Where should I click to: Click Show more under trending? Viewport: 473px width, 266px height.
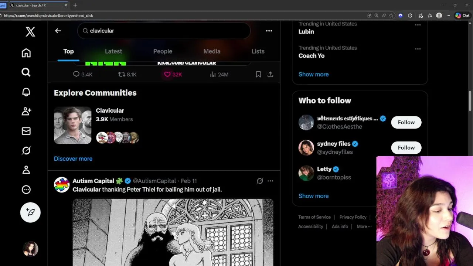click(x=313, y=74)
